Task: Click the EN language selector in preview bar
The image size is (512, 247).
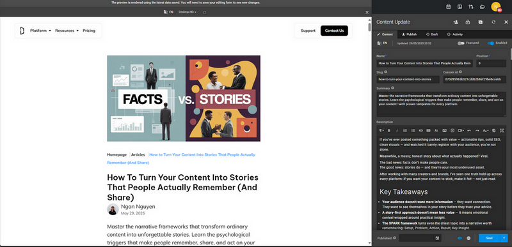Action: 168,12
